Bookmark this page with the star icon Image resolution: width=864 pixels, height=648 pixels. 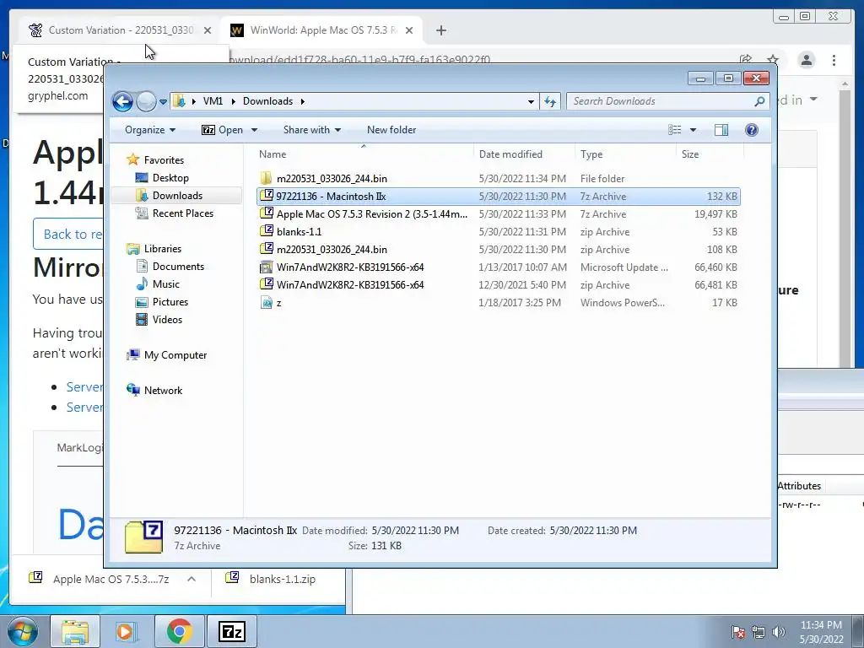(773, 60)
